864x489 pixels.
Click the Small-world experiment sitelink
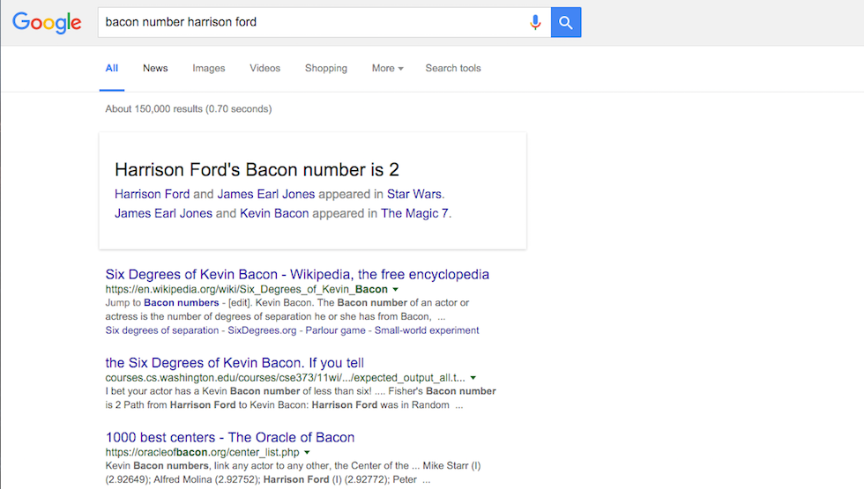click(x=427, y=330)
